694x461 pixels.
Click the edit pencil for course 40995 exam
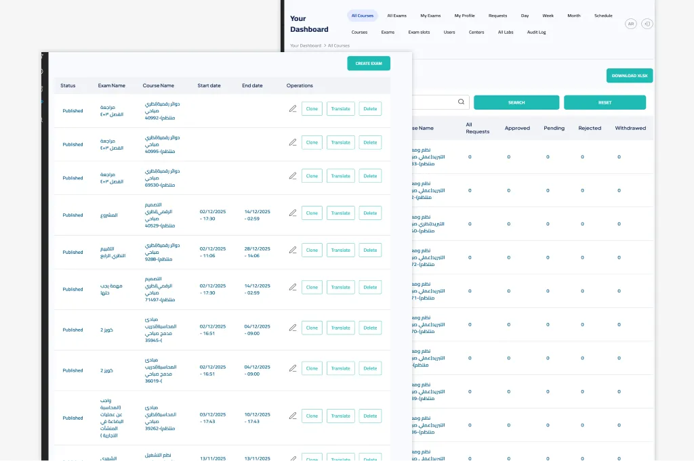pyautogui.click(x=293, y=142)
